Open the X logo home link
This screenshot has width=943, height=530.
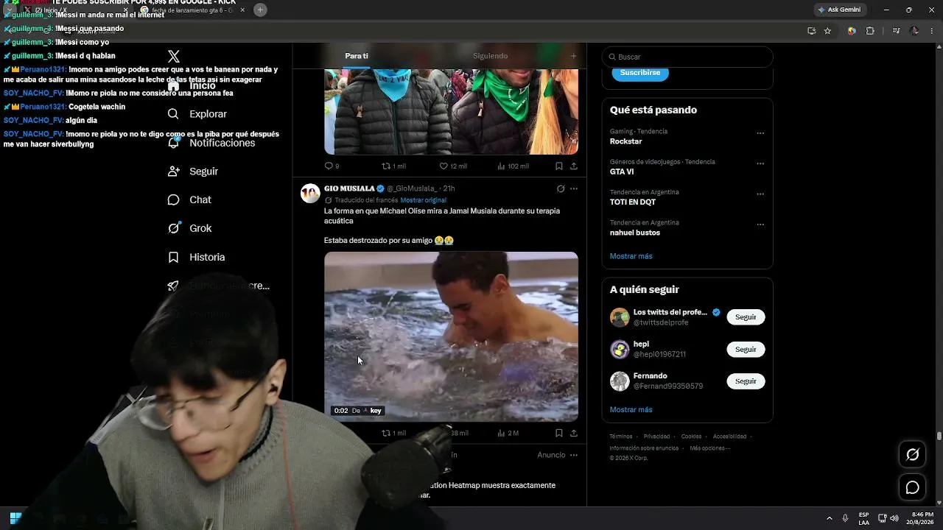pyautogui.click(x=174, y=57)
